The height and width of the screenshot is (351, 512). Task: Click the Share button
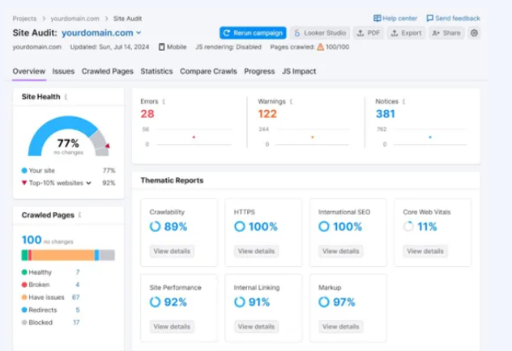tap(446, 33)
